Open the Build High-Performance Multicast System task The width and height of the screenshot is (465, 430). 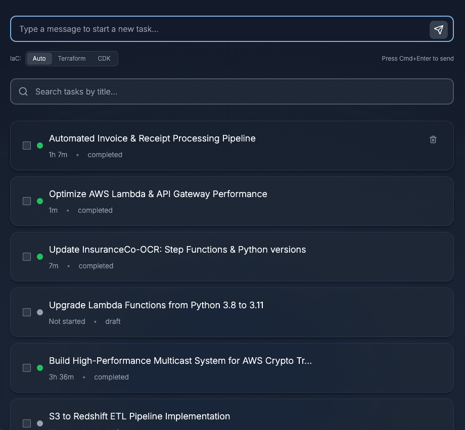(x=180, y=360)
